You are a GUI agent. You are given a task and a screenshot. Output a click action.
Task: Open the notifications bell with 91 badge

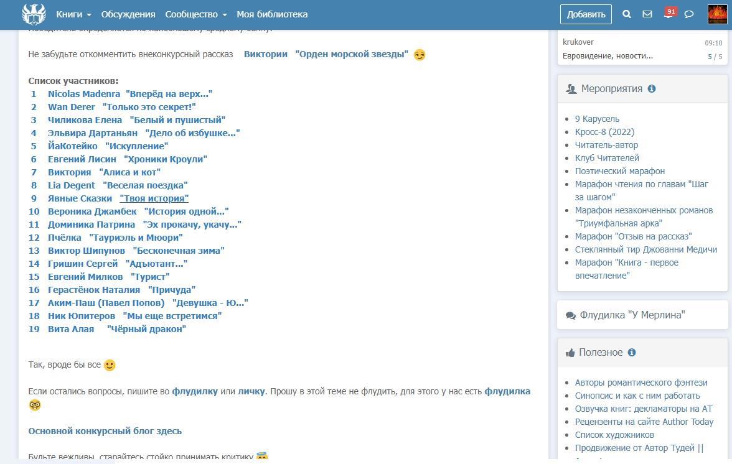point(670,13)
